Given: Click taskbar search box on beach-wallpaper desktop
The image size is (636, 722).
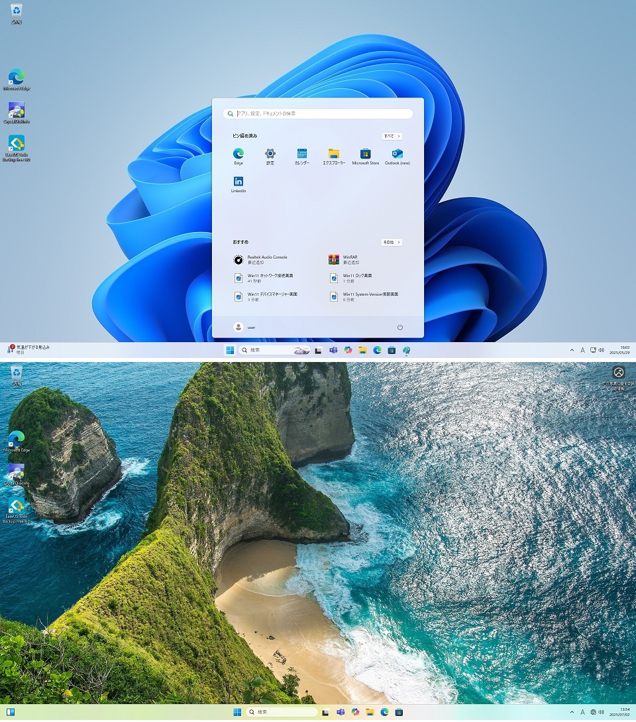Looking at the screenshot, I should point(282,712).
